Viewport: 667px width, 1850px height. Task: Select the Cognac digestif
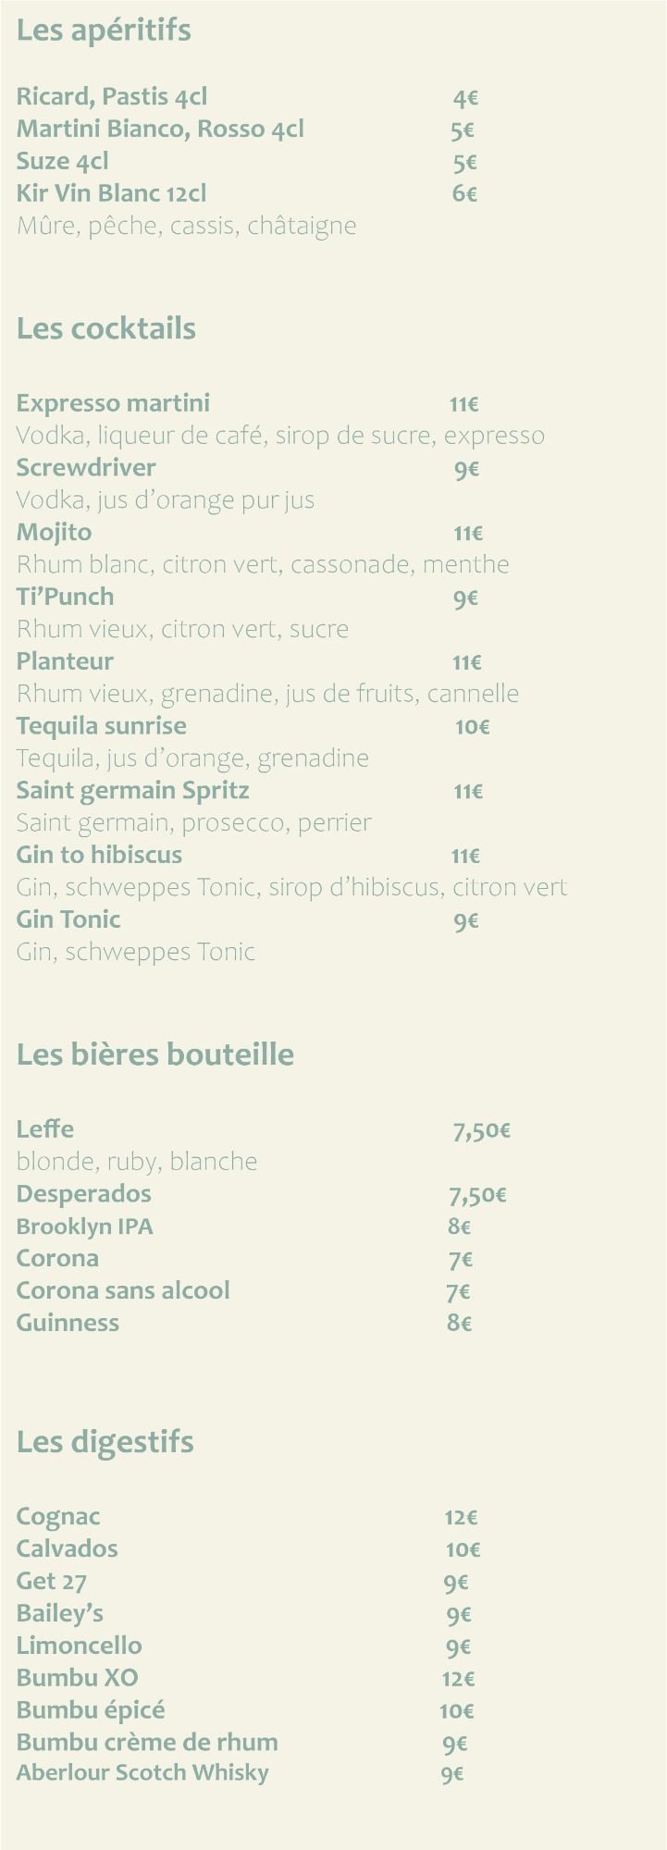click(58, 1517)
